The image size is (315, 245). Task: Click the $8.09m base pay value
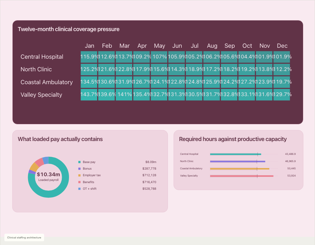pyautogui.click(x=151, y=162)
